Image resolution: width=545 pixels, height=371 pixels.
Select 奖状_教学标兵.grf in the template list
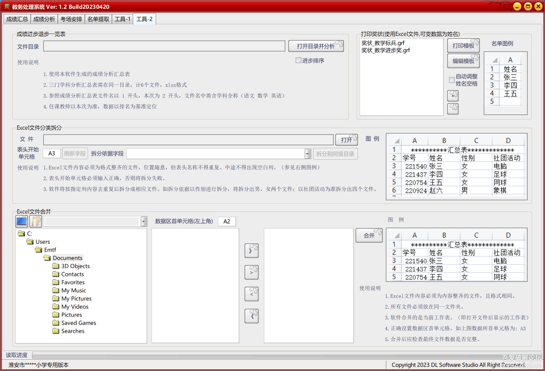point(383,43)
